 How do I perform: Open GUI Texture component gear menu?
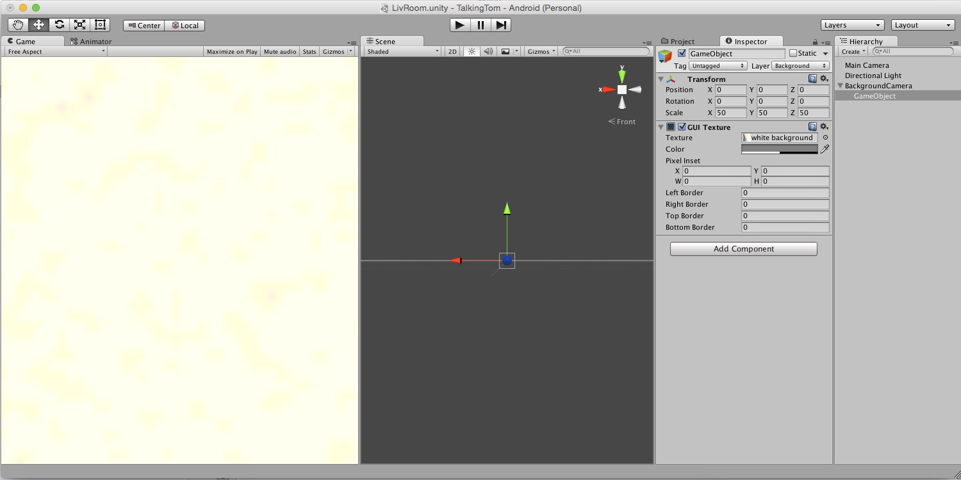825,127
